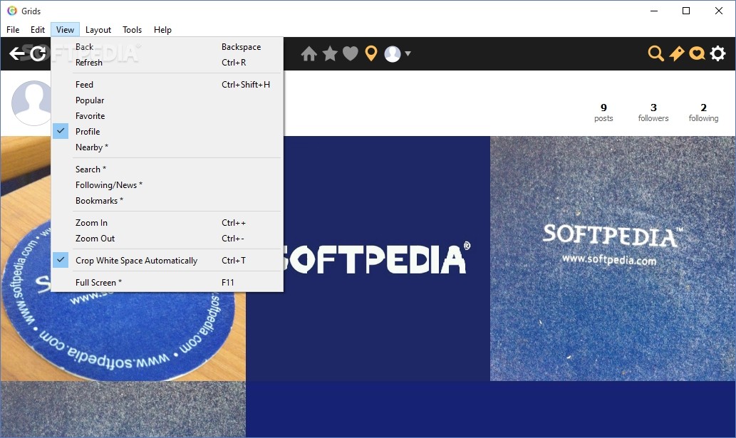Open the settings gear icon
Viewport: 736px width, 438px height.
pyautogui.click(x=717, y=53)
